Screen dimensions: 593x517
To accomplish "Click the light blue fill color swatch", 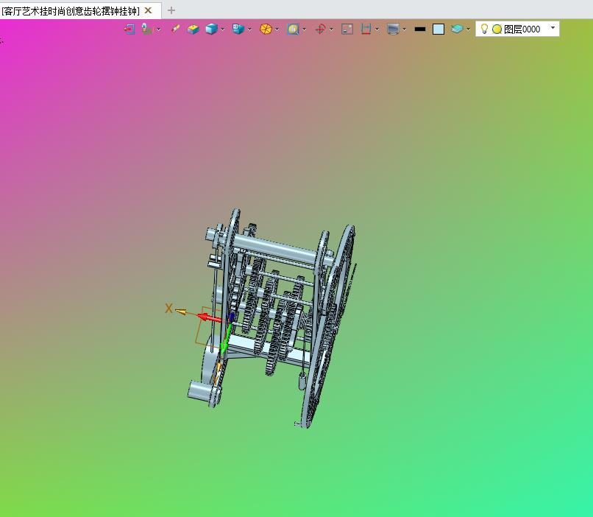I will pyautogui.click(x=438, y=29).
